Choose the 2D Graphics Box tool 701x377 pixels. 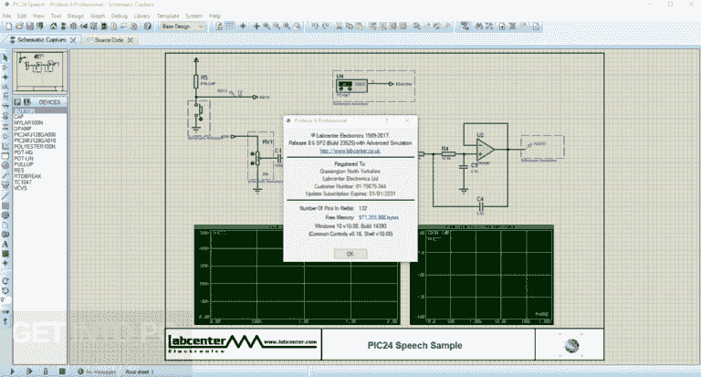pos(5,205)
